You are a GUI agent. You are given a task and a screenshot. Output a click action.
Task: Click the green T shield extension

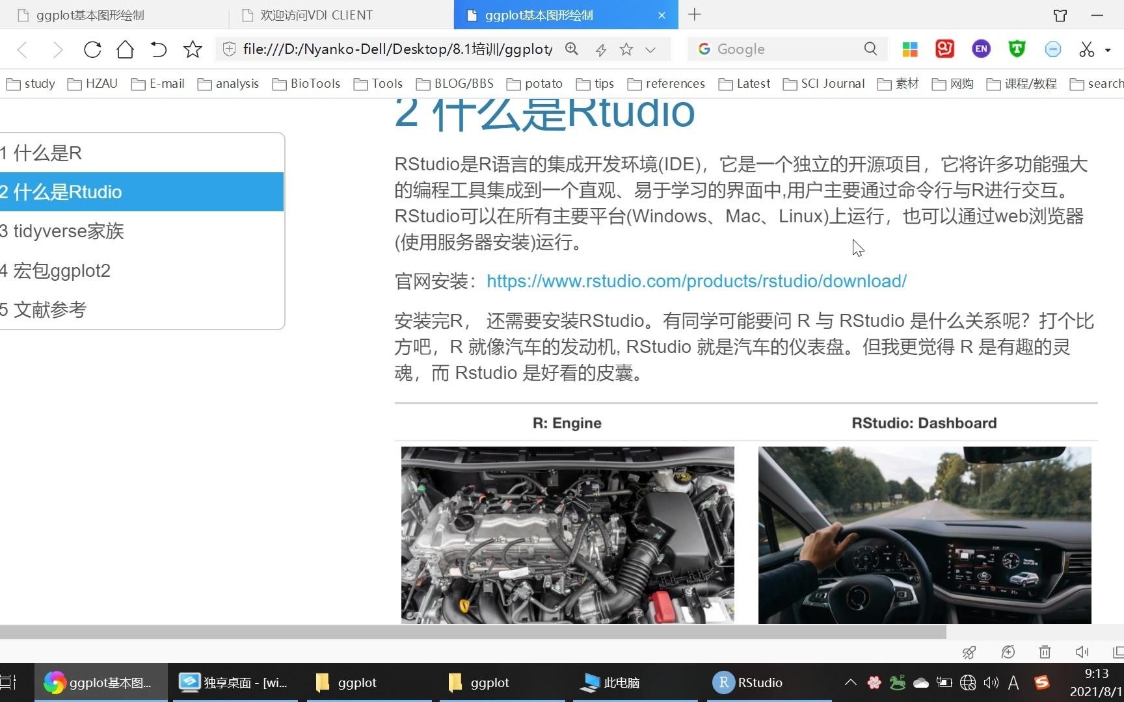tap(1017, 49)
